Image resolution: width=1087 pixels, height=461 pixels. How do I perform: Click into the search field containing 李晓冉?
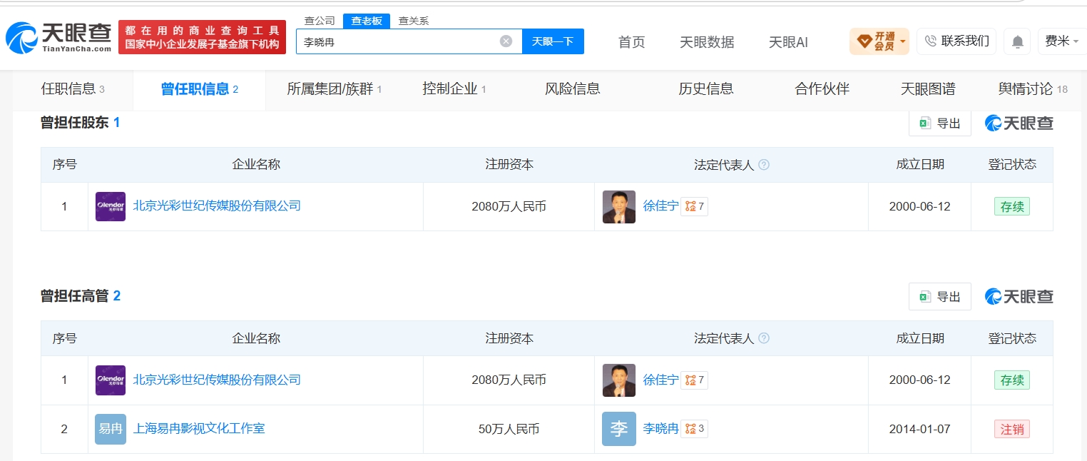398,41
